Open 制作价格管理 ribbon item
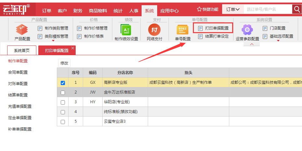Viewport: 302px width, 151px height. (92, 28)
